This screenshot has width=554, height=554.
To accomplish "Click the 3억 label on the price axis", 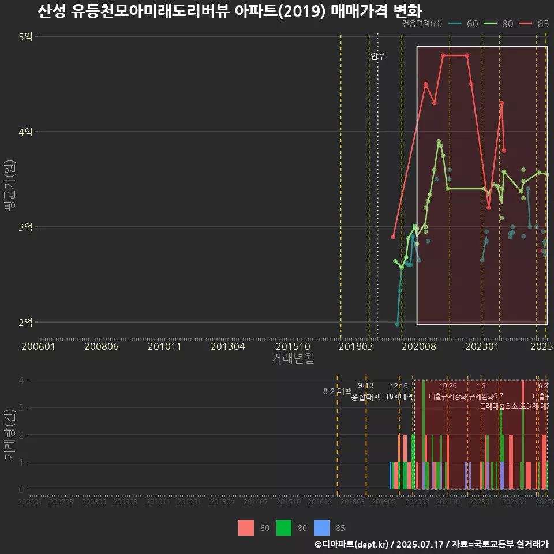I will tap(25, 227).
